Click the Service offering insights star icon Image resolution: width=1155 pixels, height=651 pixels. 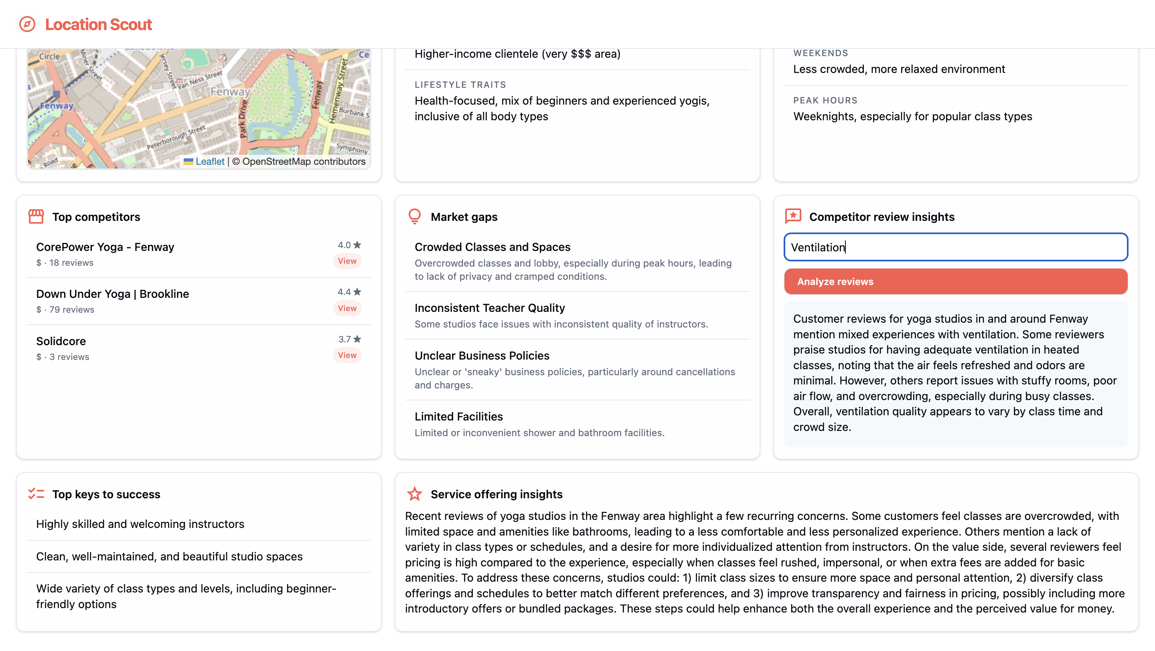414,494
